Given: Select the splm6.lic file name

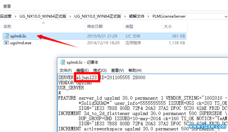Looking at the screenshot, I should pos(18,36).
